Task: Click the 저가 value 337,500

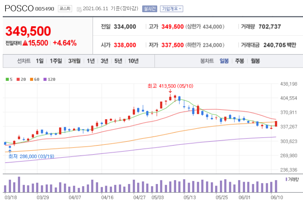Action: pyautogui.click(x=173, y=45)
